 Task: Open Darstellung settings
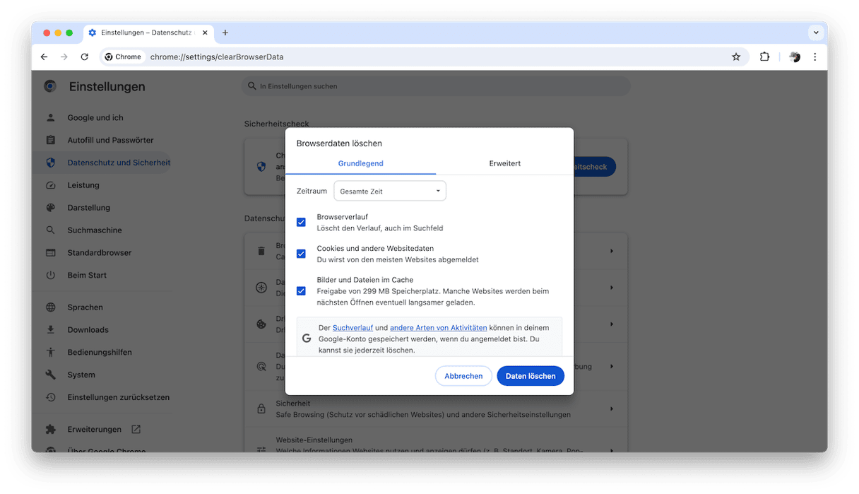click(89, 208)
